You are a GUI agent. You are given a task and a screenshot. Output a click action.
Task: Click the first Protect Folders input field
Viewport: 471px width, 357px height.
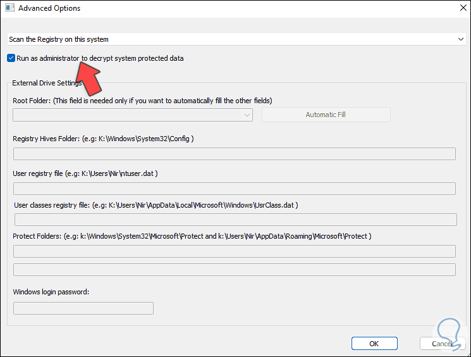(x=234, y=251)
